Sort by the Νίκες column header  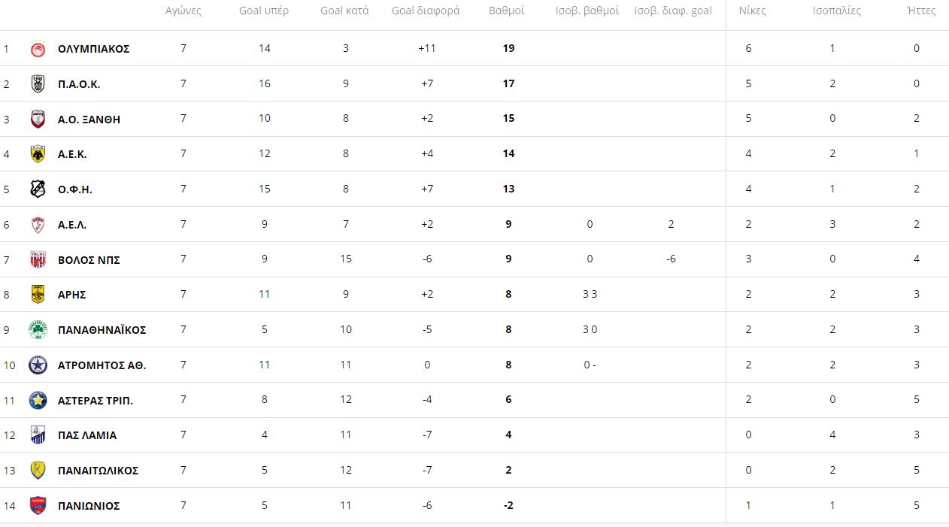(753, 11)
